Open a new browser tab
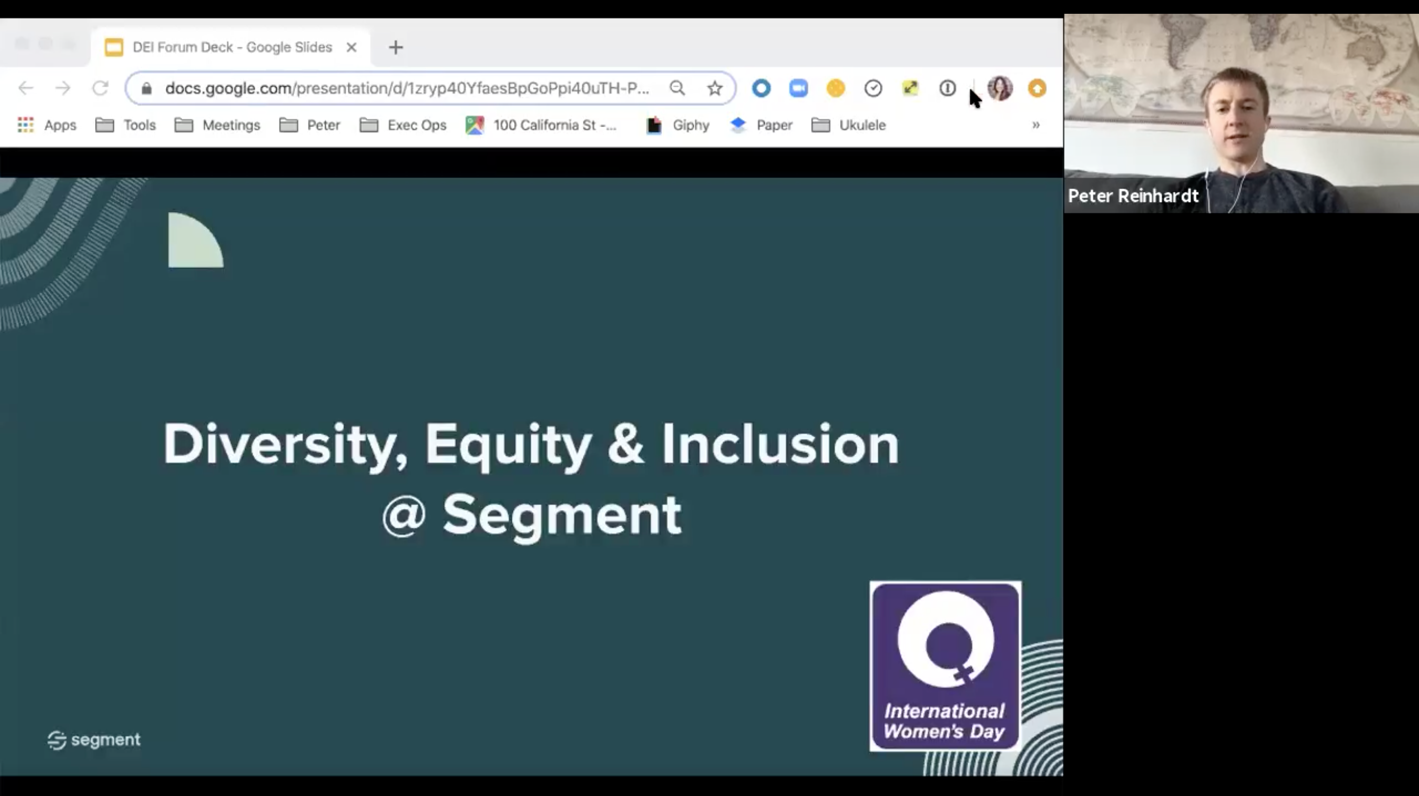Image resolution: width=1419 pixels, height=796 pixels. (x=396, y=47)
